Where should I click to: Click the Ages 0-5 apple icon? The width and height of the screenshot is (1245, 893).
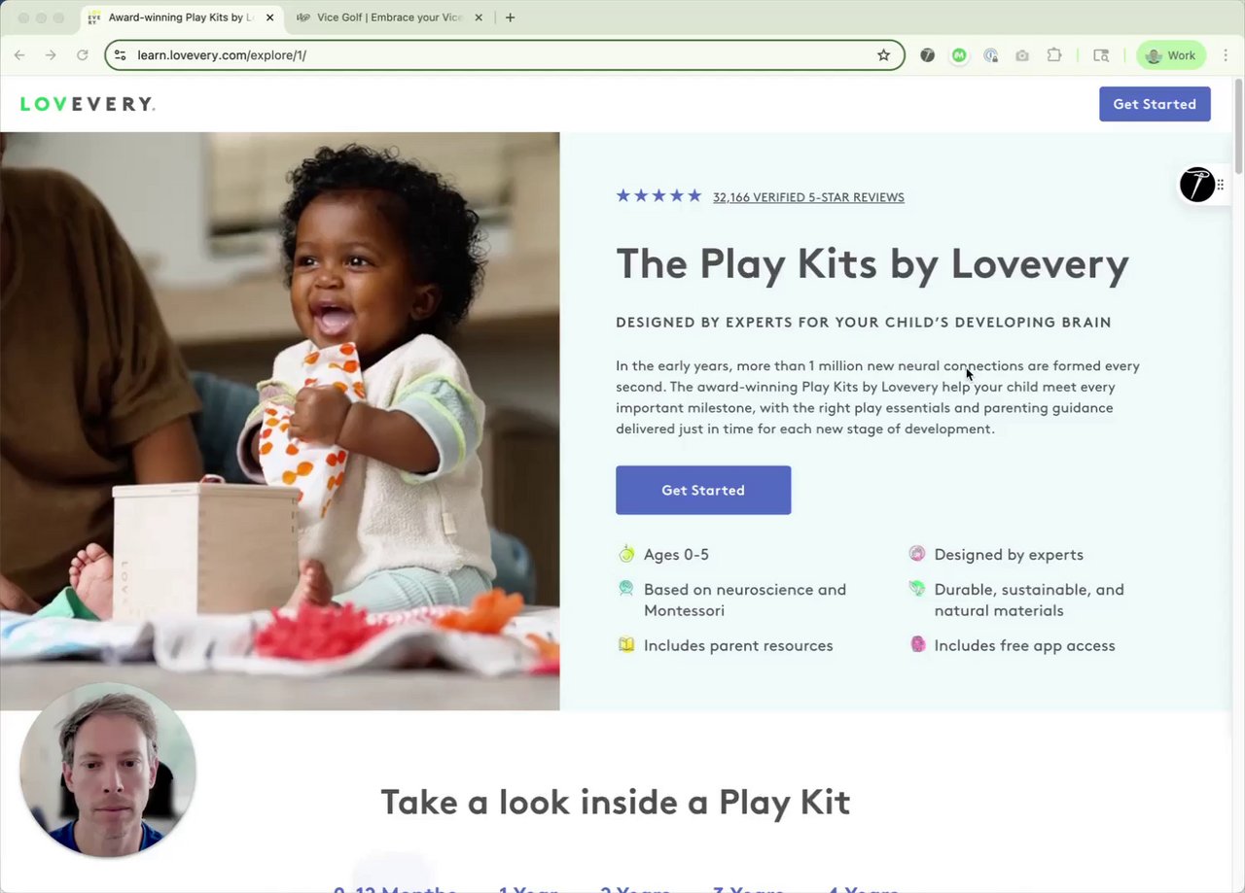pos(626,554)
